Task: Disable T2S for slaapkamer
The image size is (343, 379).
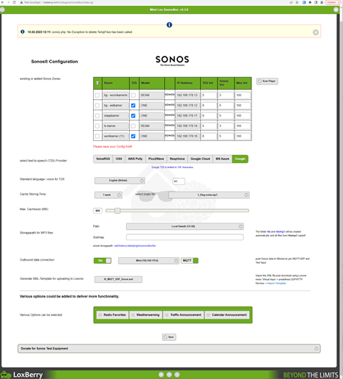Action: (133, 115)
